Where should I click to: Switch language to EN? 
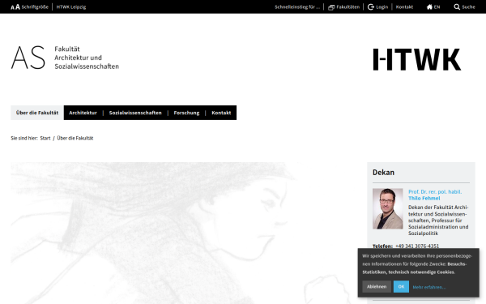(437, 6)
